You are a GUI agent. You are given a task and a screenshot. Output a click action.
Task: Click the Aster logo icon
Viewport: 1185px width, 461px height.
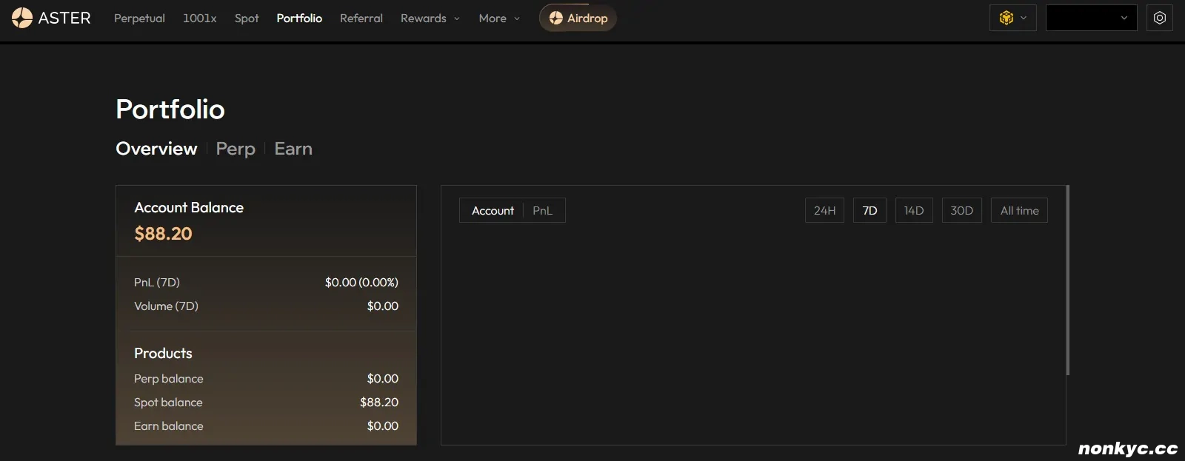coord(22,18)
